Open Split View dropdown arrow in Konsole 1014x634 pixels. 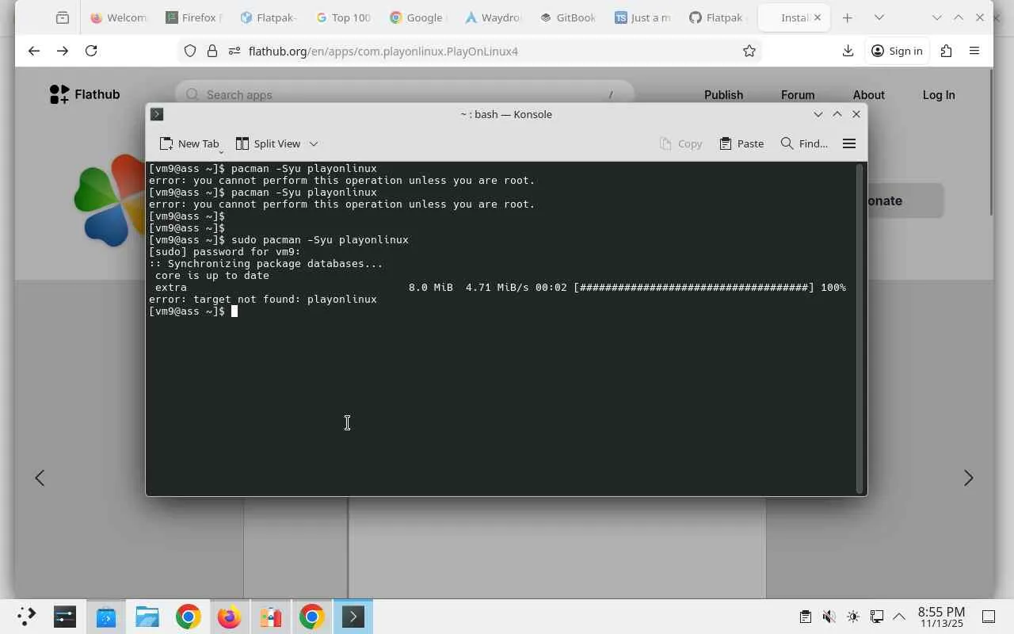click(x=314, y=143)
